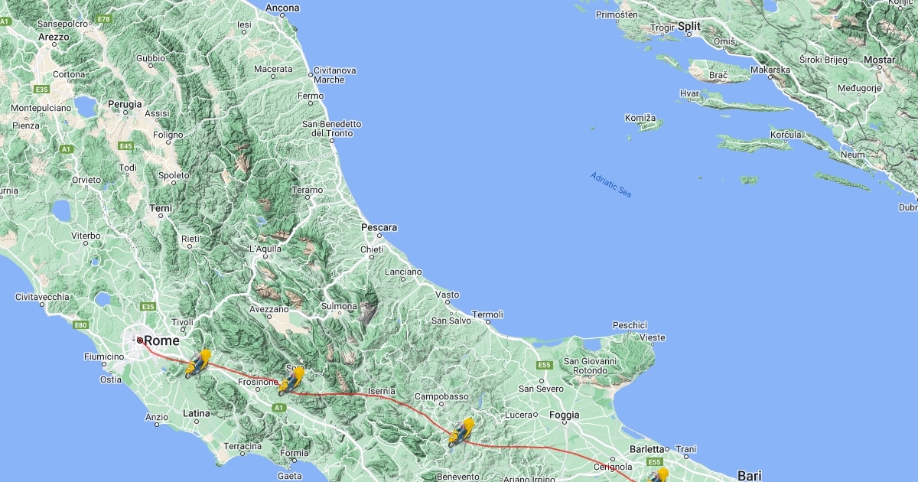Open the cyclist marker south of Campobasso
This screenshot has width=918, height=482.
(461, 433)
